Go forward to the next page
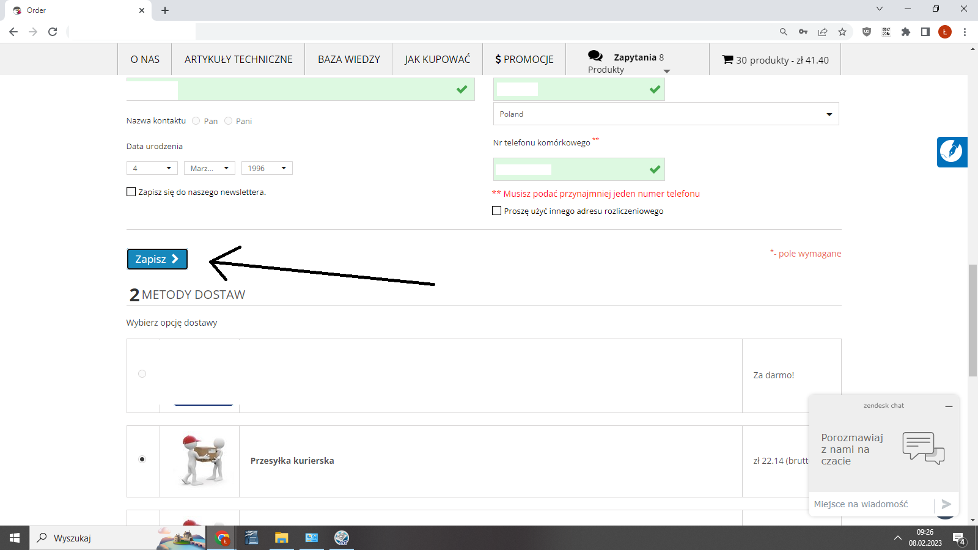This screenshot has width=978, height=550. [x=33, y=32]
